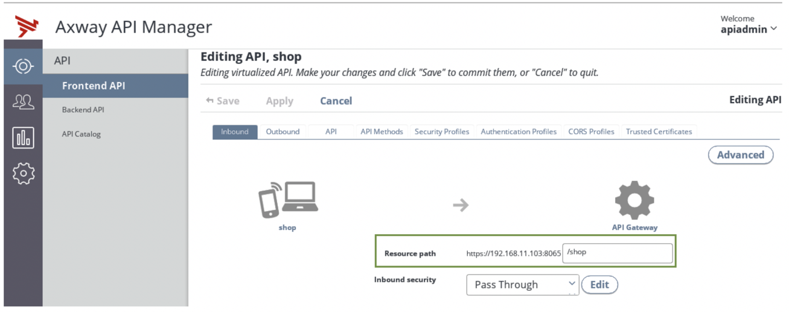Open API Catalog in the sidebar
The width and height of the screenshot is (789, 312).
[81, 134]
